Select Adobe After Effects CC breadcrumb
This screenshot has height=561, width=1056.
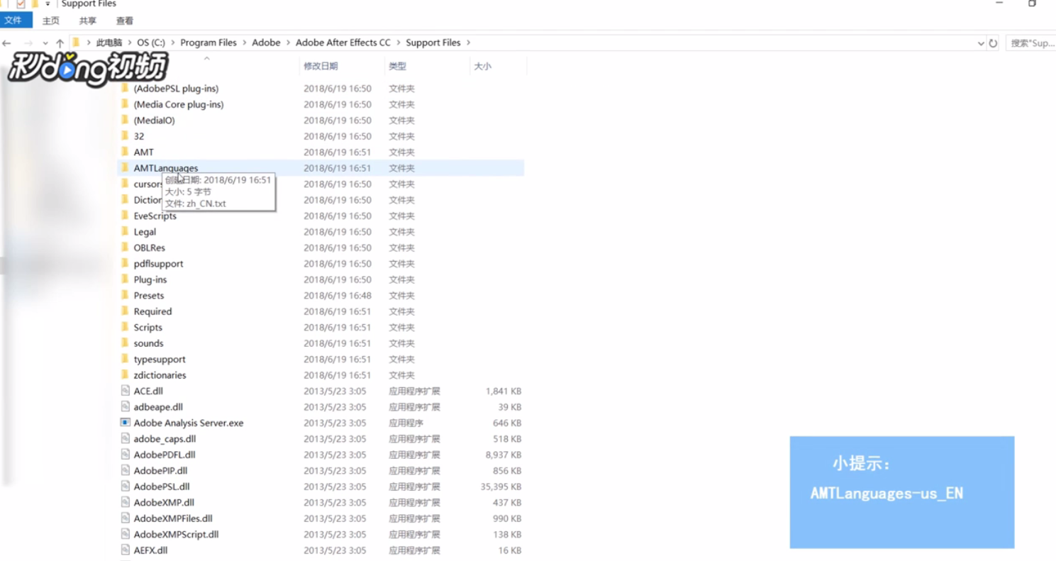pyautogui.click(x=343, y=43)
